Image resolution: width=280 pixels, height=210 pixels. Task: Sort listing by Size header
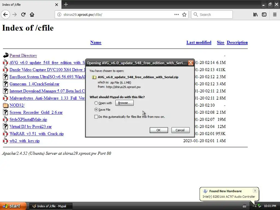(220, 42)
